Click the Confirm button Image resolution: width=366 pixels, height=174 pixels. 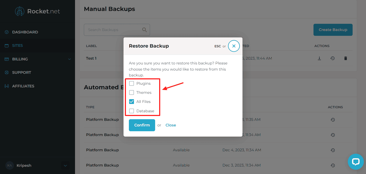tap(142, 125)
